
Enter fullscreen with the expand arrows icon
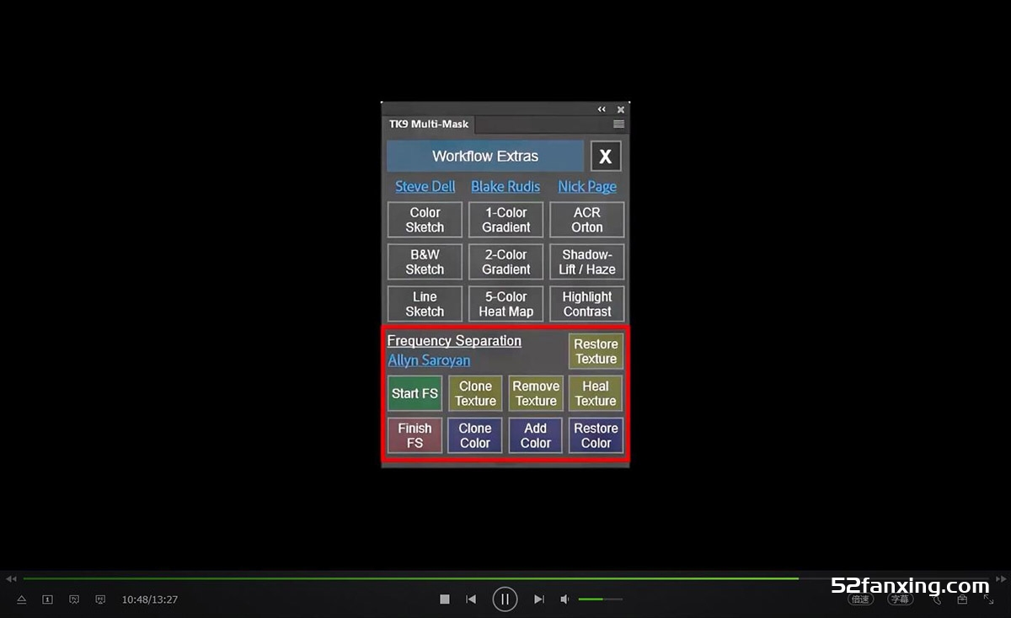click(988, 599)
